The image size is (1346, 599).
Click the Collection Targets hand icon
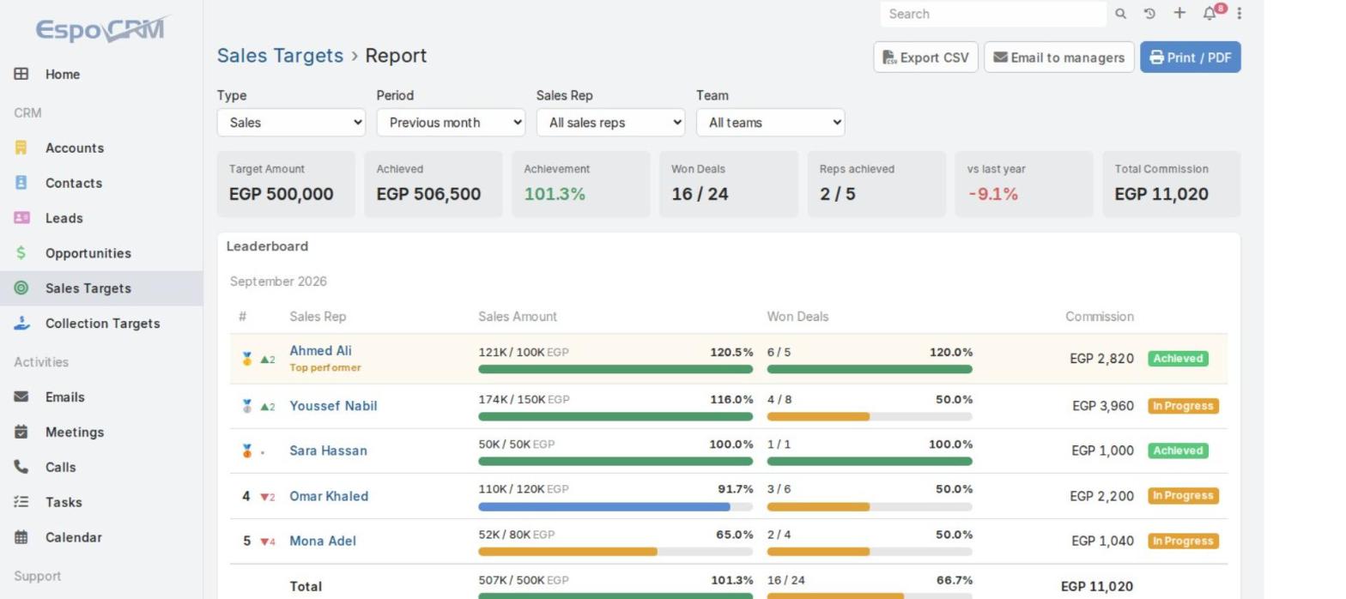pyautogui.click(x=21, y=324)
